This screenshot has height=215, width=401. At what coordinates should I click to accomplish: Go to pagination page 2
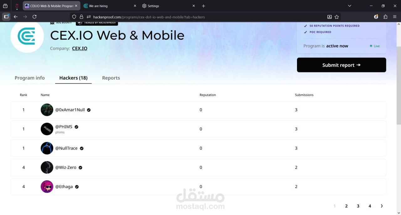click(x=346, y=206)
